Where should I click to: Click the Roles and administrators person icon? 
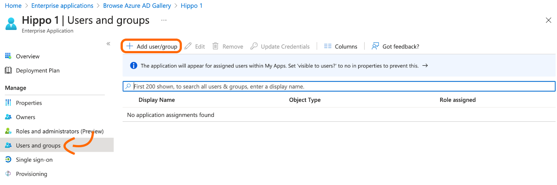8,131
